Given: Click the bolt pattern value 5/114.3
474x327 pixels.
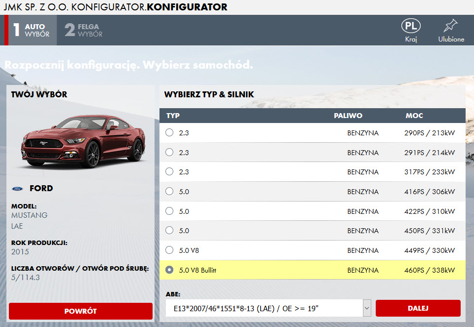Looking at the screenshot, I should coord(25,278).
